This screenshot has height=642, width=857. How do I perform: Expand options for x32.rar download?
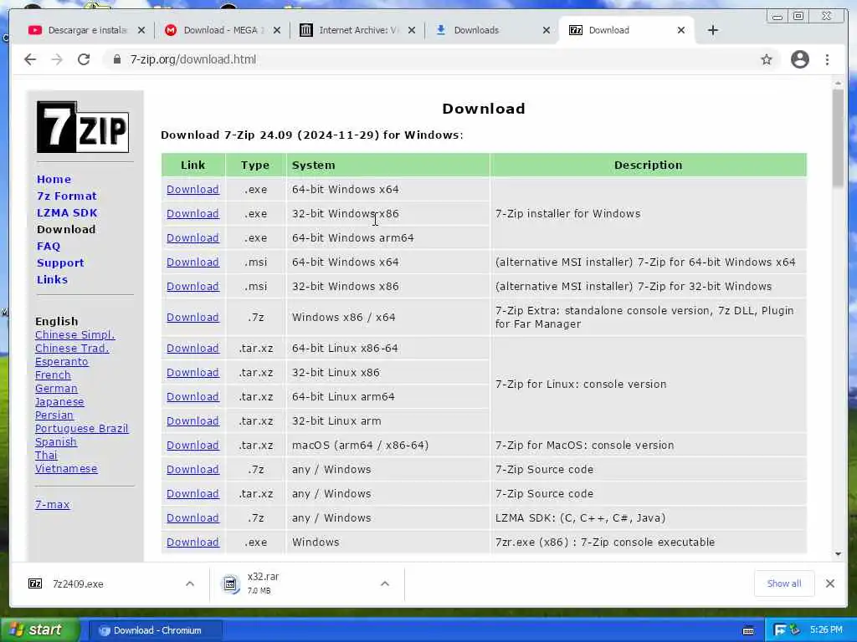385,583
